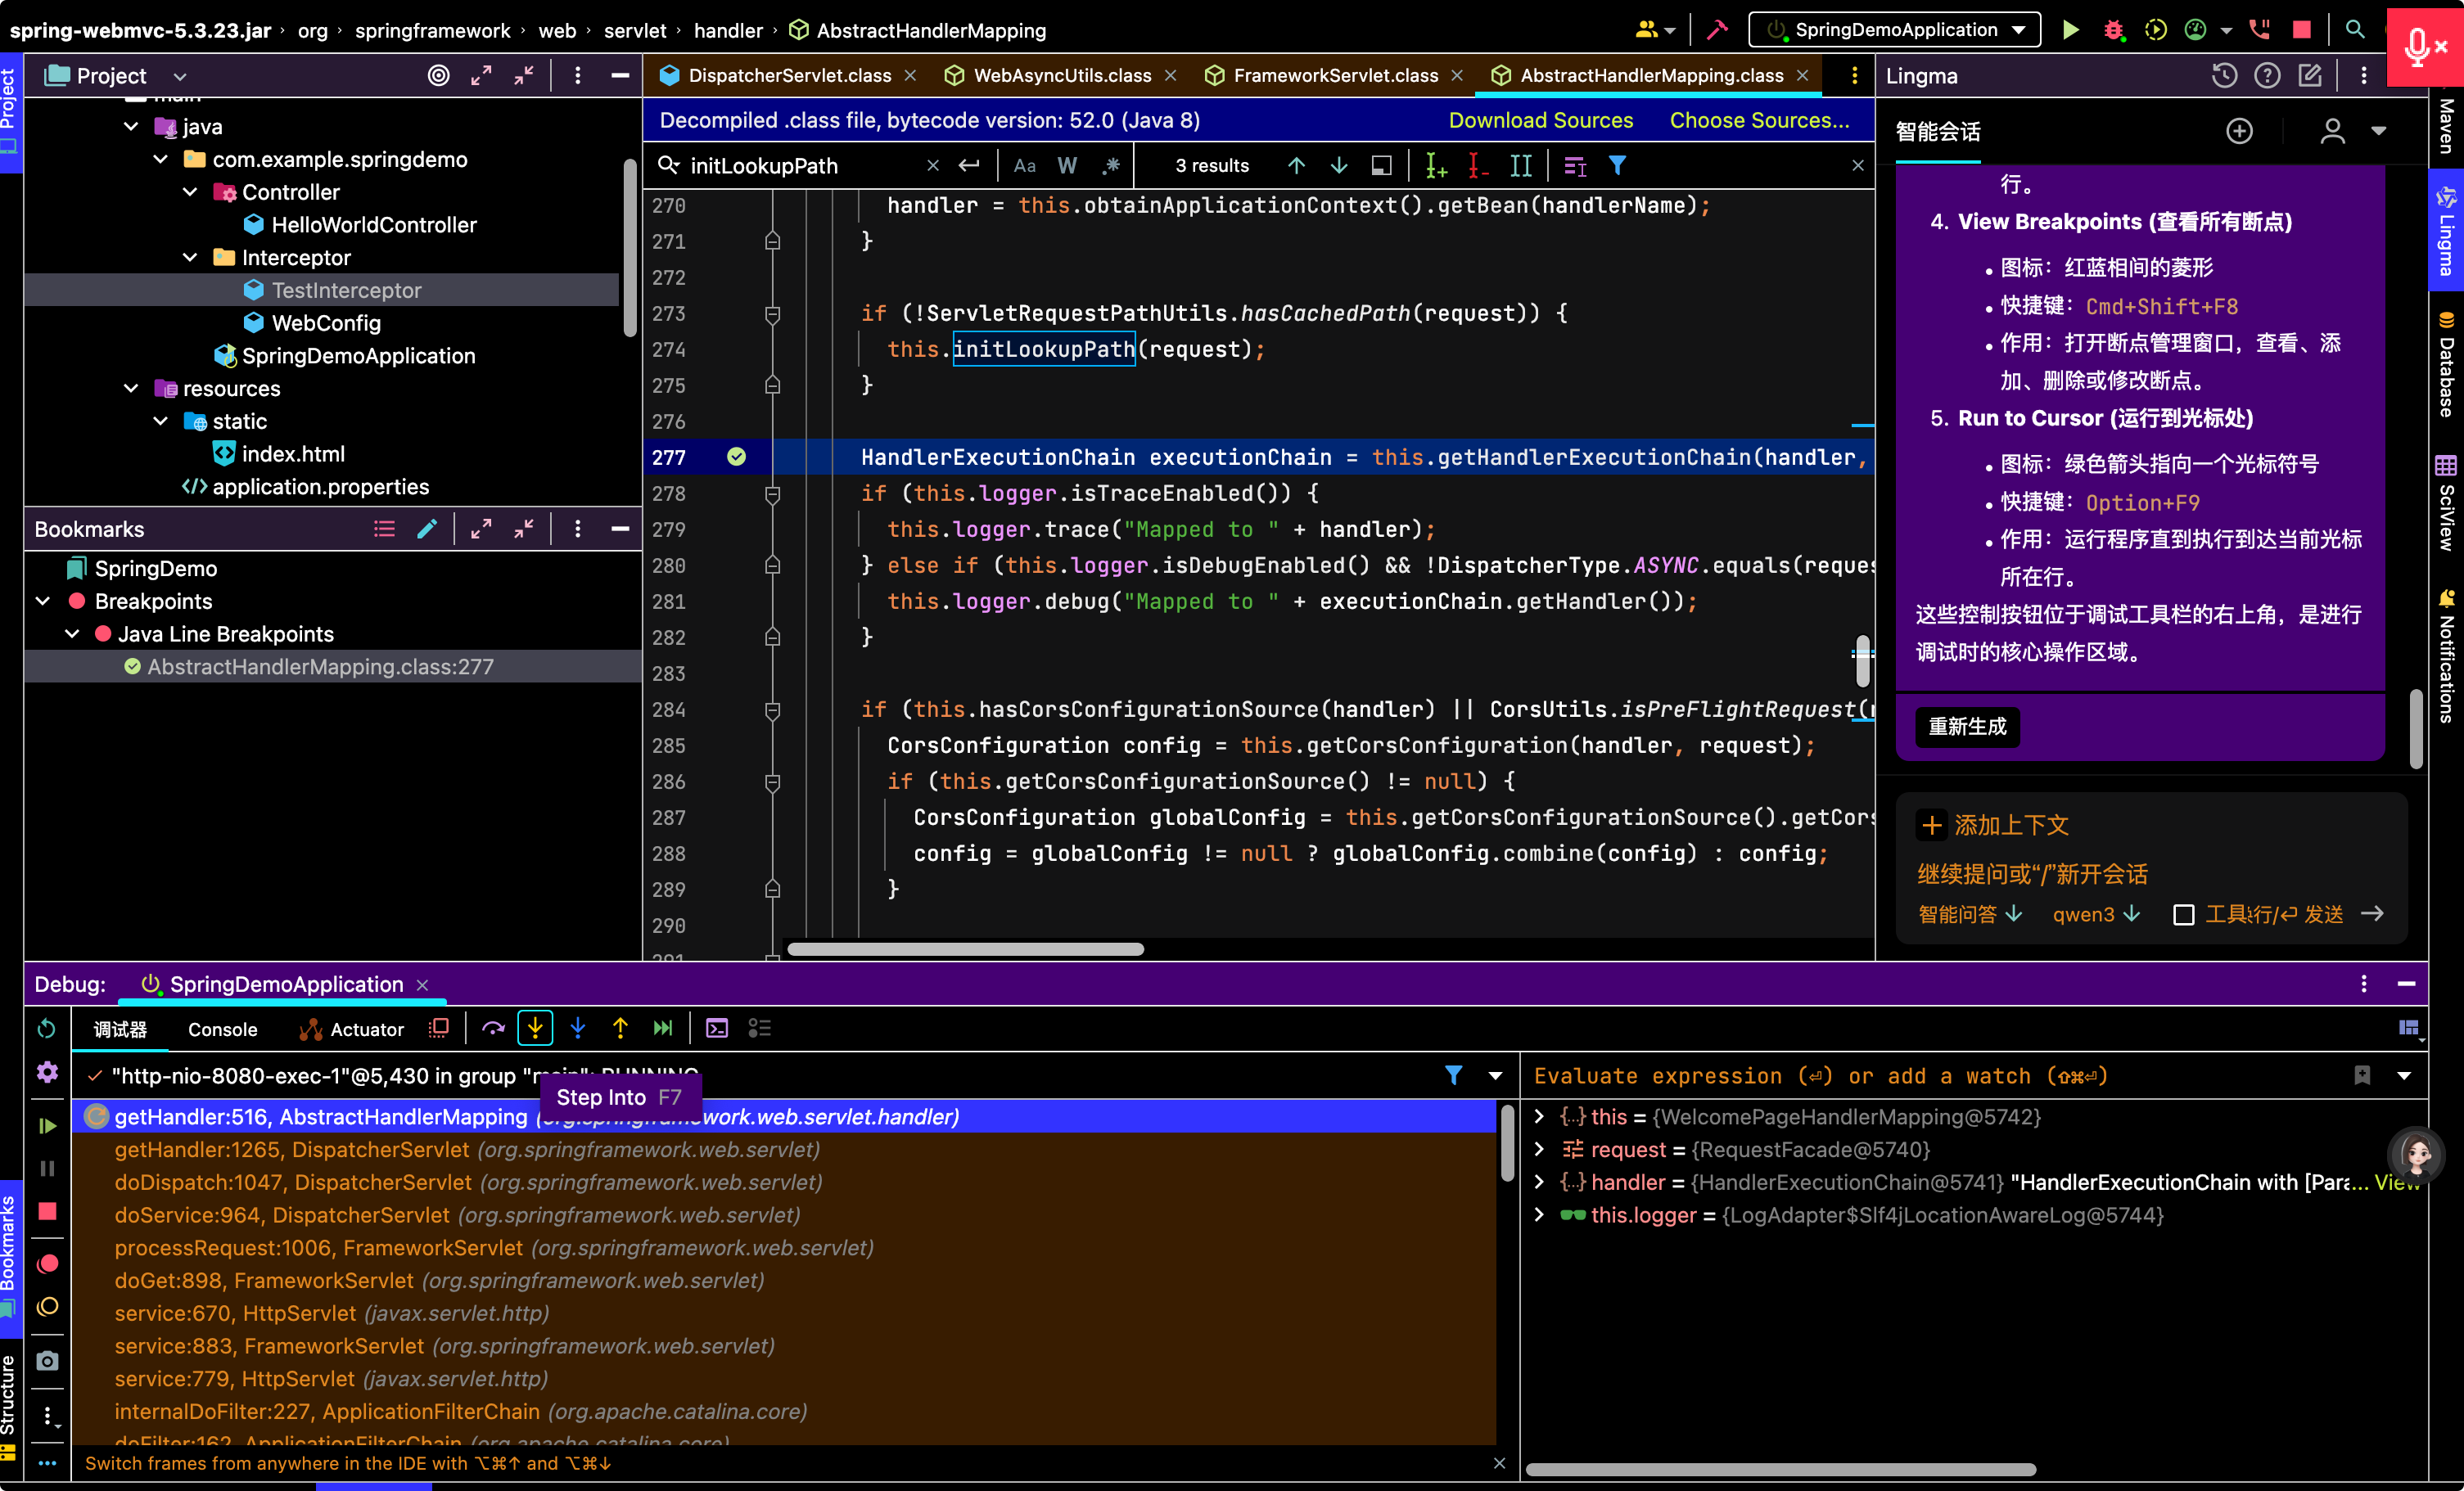Click the Run to Cursor icon

[663, 1029]
